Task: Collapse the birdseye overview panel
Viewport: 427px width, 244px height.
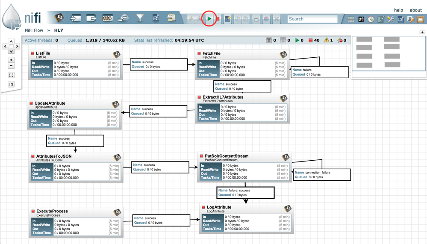Action: pos(422,32)
